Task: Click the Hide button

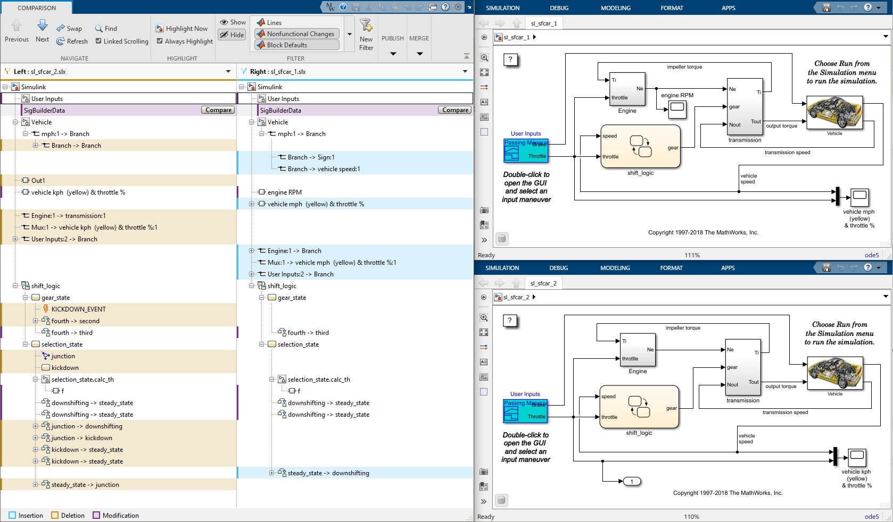Action: coord(232,35)
